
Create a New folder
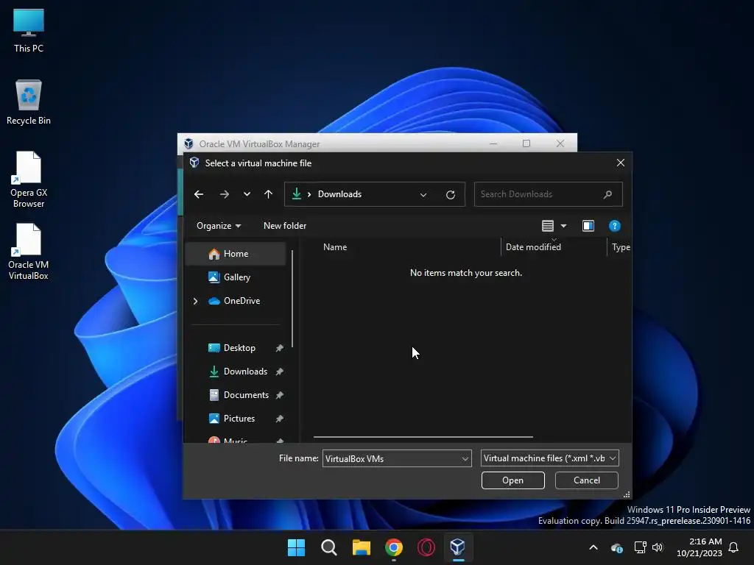[x=285, y=226]
